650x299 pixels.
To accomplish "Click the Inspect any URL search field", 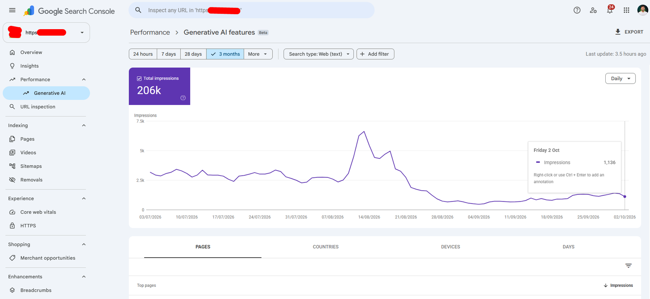I will click(251, 10).
